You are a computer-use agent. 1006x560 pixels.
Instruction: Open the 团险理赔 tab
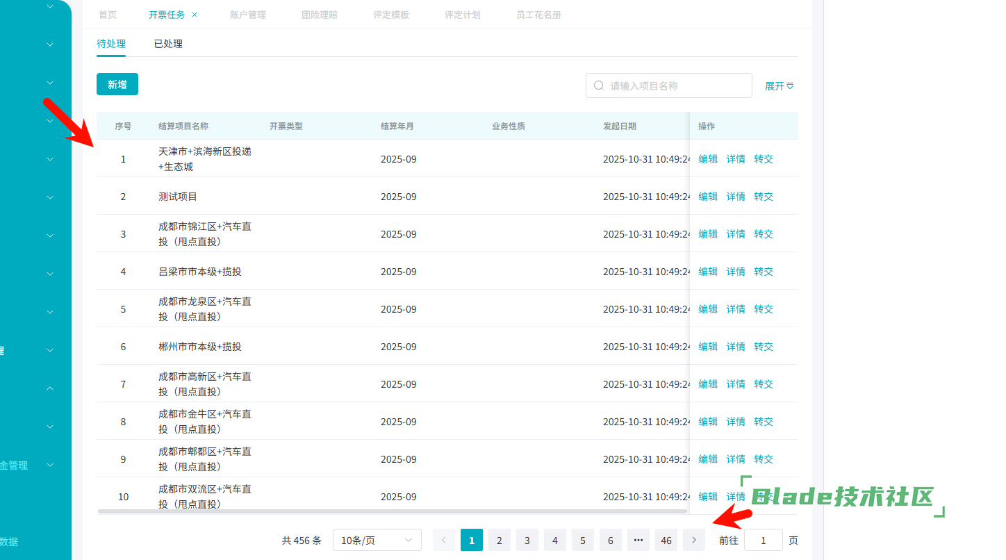pos(320,15)
